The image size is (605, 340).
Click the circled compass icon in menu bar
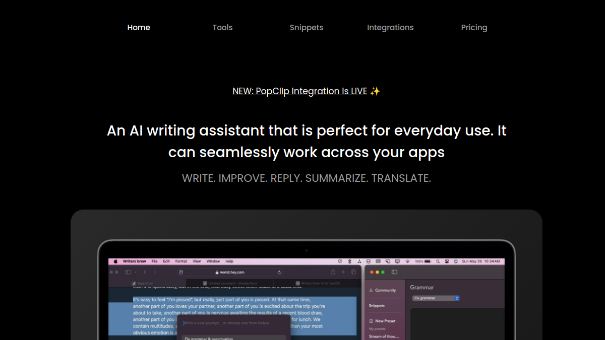[340, 261]
